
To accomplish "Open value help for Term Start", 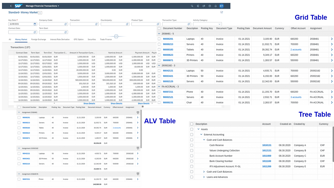I will (66, 32).
